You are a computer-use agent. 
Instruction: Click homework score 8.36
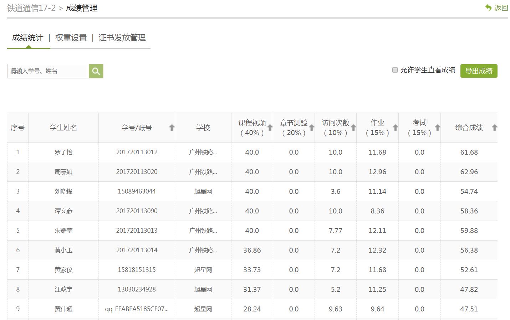[377, 211]
